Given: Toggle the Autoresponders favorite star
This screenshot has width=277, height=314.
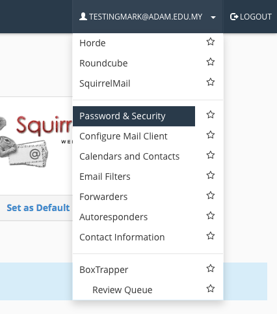Looking at the screenshot, I should pyautogui.click(x=211, y=216).
